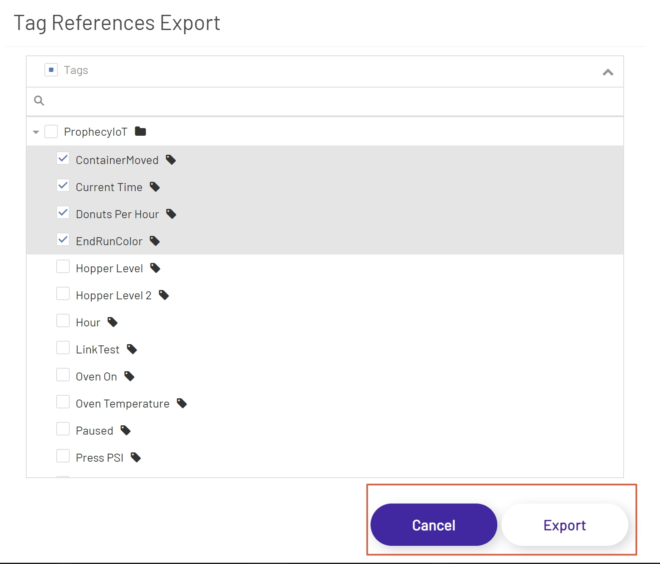Screen dimensions: 660x564
Task: Click the tag icon beside ContainerMoved
Action: tap(171, 160)
